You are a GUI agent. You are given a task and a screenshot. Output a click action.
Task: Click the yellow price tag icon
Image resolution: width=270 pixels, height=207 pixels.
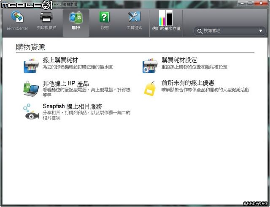[150, 88]
